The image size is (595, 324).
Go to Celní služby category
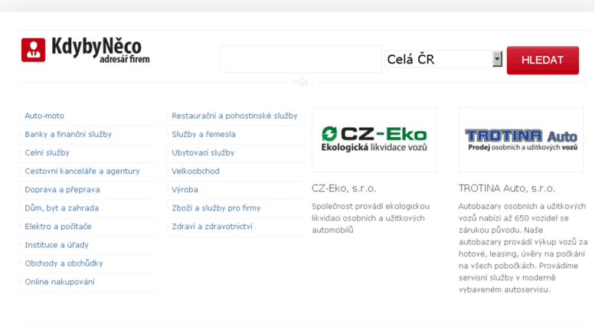pos(47,152)
